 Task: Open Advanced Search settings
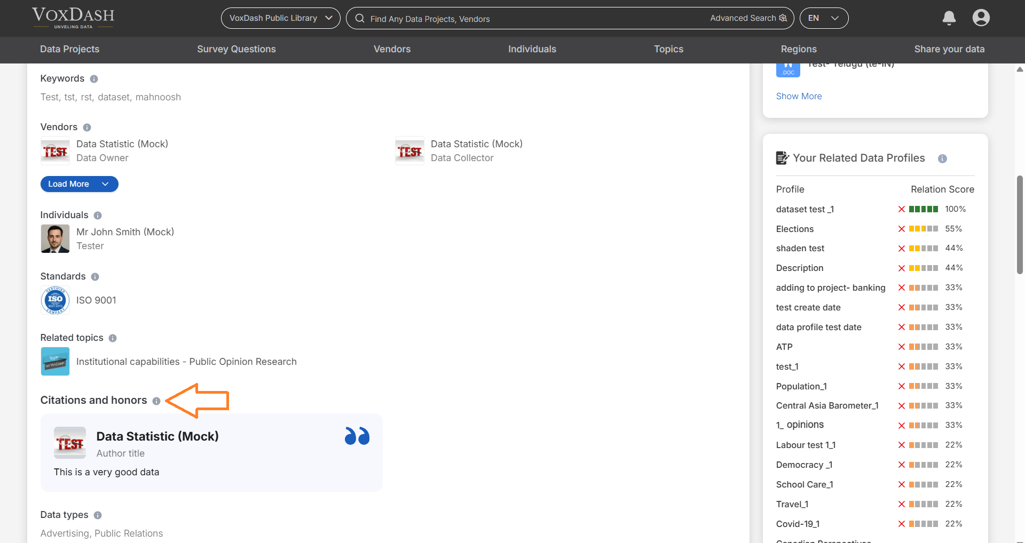(x=748, y=18)
